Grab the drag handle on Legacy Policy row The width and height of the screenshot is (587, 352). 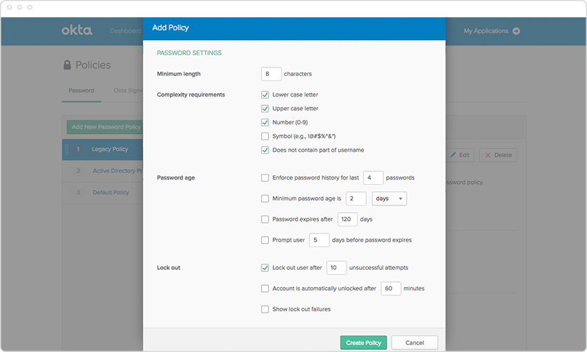click(x=66, y=149)
